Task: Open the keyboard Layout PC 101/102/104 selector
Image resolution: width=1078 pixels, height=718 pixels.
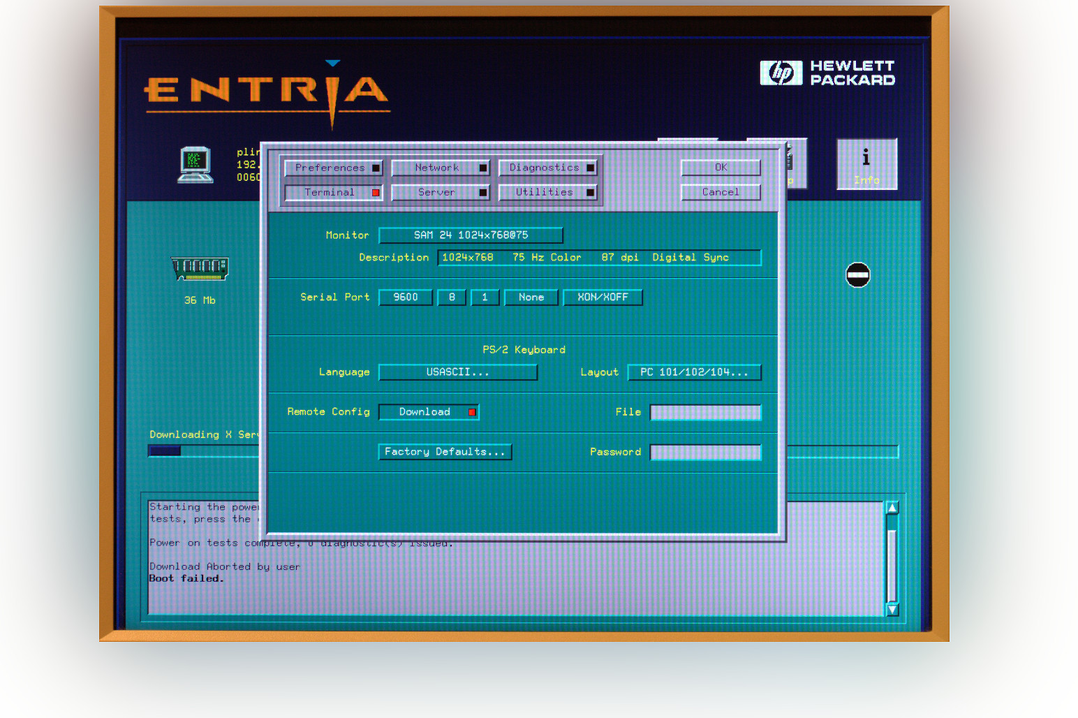Action: (x=693, y=372)
